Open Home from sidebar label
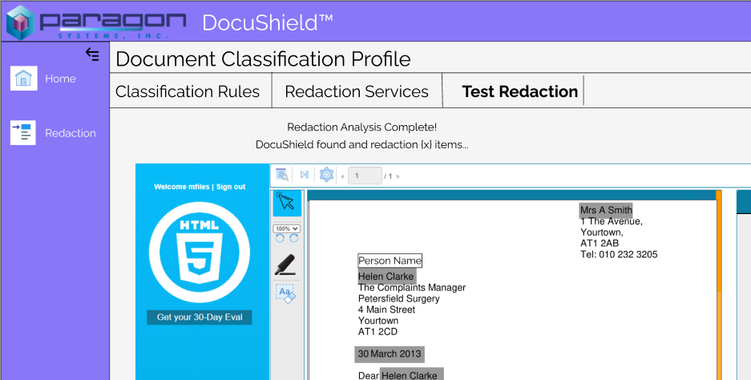 click(x=60, y=79)
